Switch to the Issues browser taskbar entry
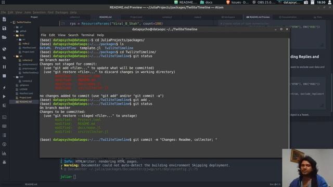 coord(237,2)
